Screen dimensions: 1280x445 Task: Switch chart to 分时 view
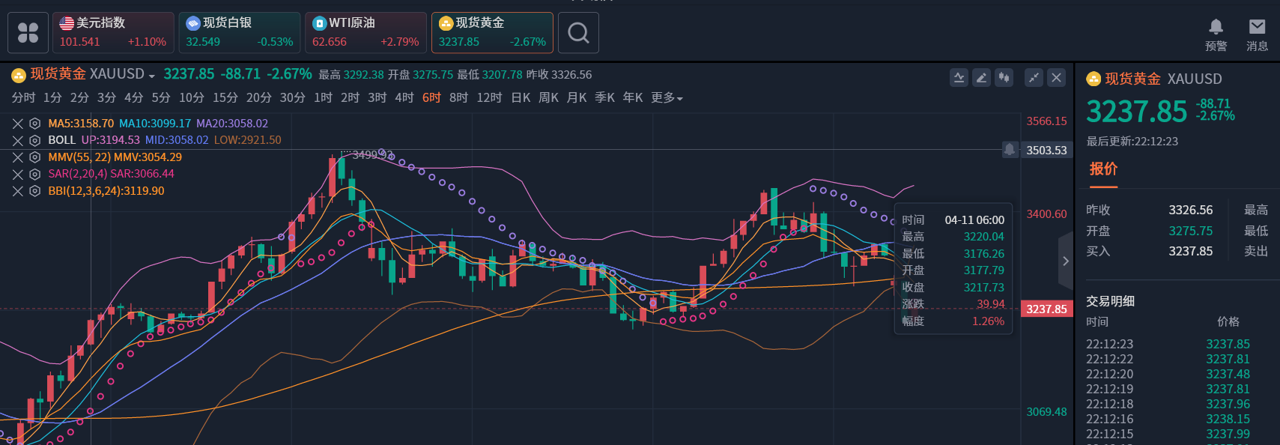click(x=23, y=97)
